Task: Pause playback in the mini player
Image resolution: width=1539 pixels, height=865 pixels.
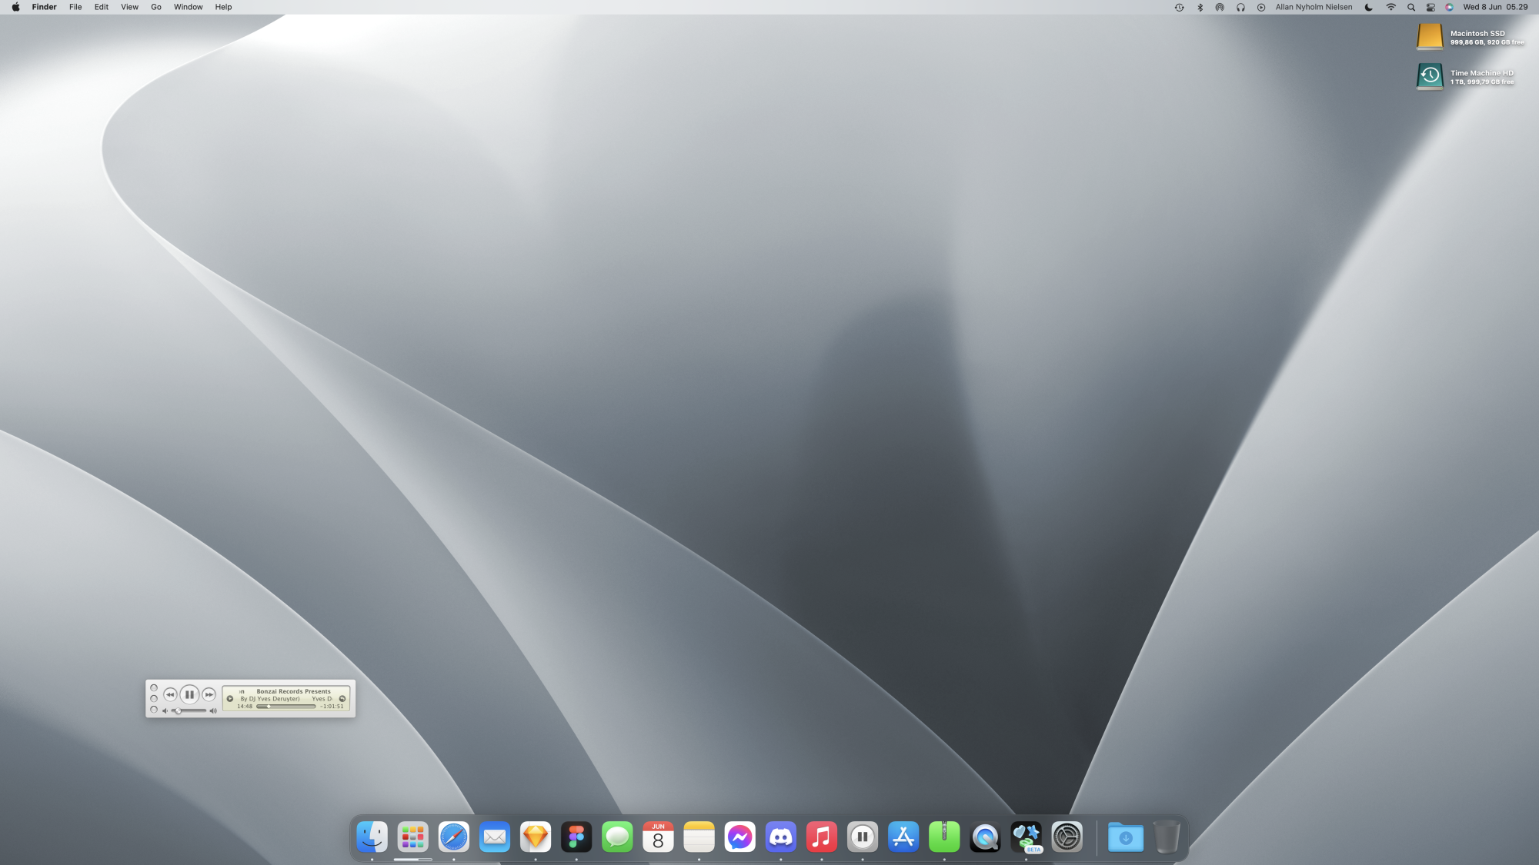Action: tap(189, 694)
